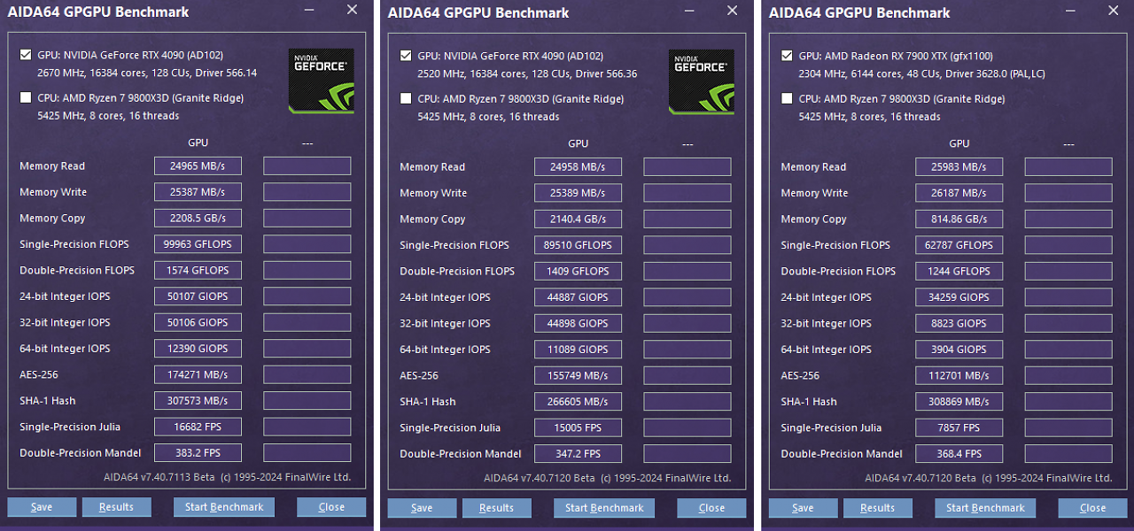Click Save in the Driver 566.14 window

coord(42,507)
